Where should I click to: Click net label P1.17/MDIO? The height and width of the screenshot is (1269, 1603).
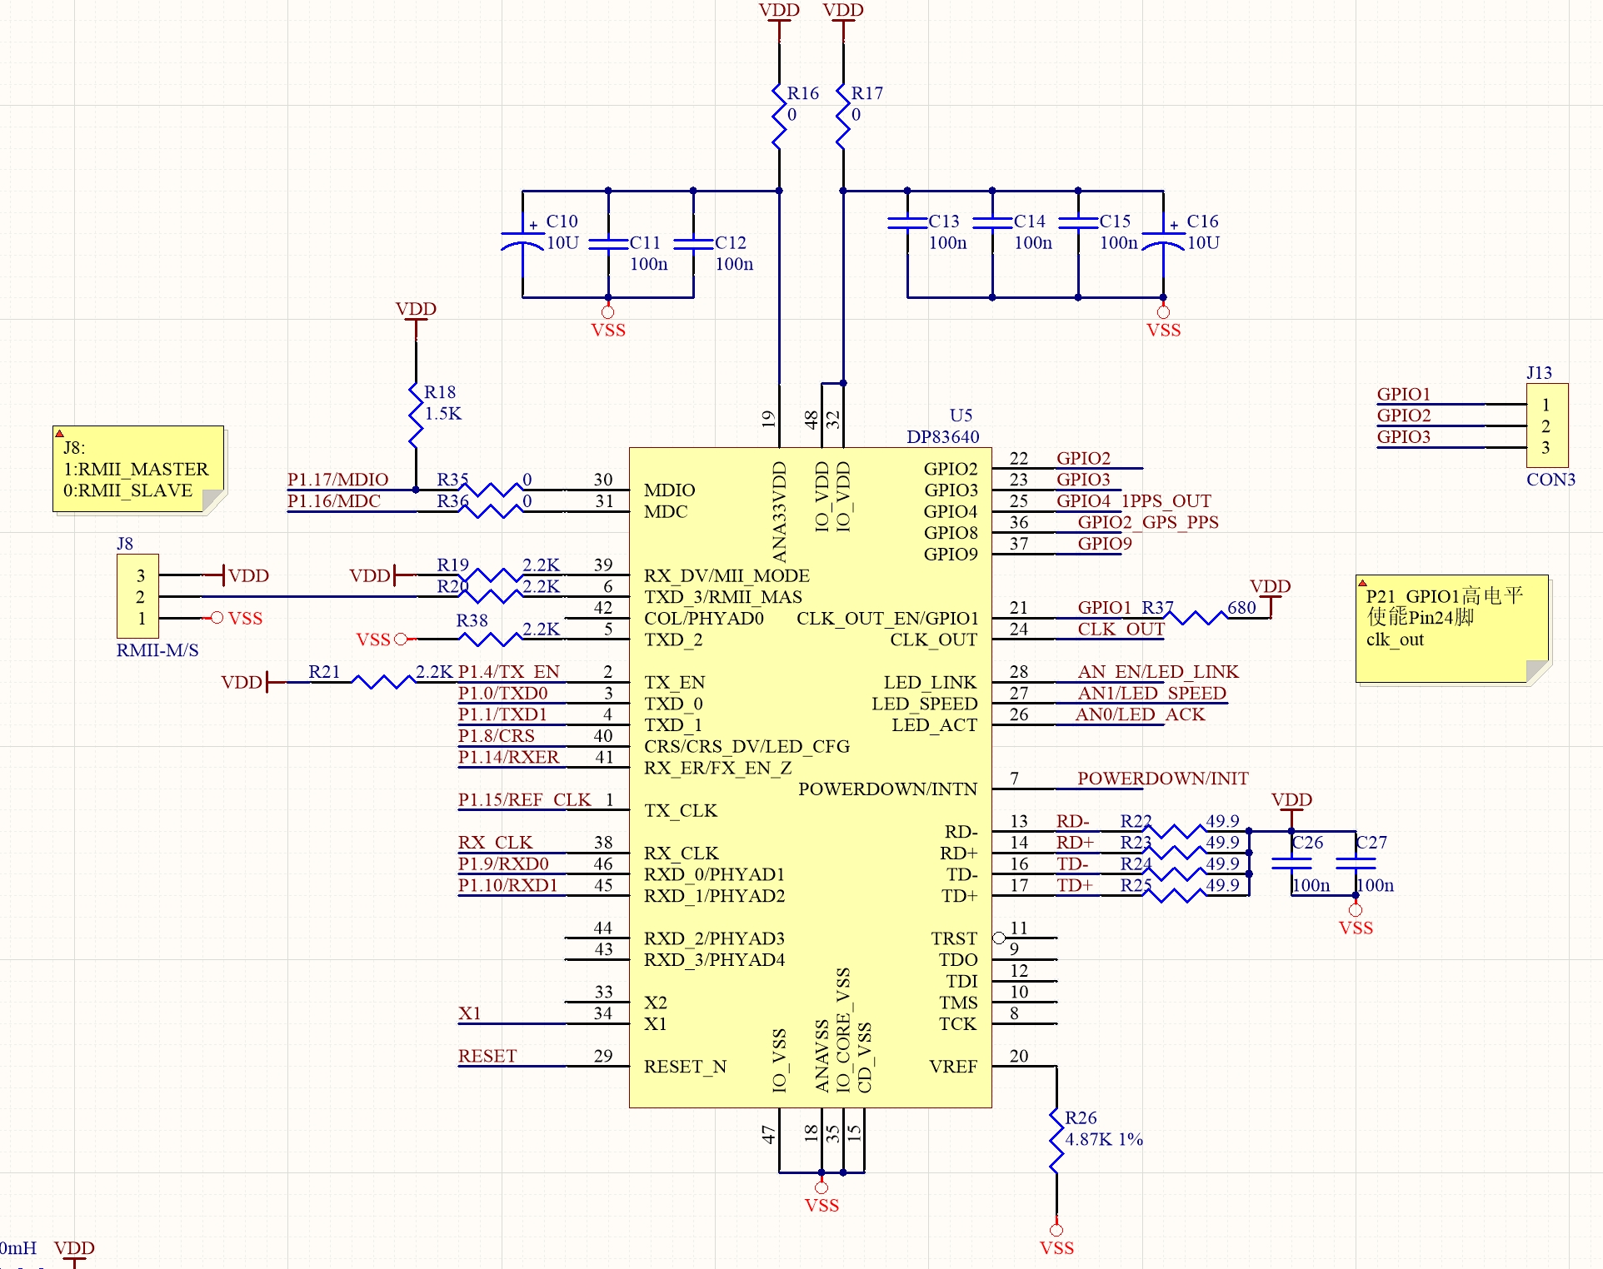click(x=337, y=480)
